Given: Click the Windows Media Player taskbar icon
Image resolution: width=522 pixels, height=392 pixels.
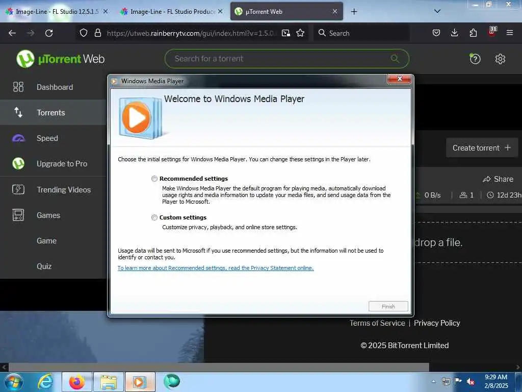Looking at the screenshot, I should 140,382.
